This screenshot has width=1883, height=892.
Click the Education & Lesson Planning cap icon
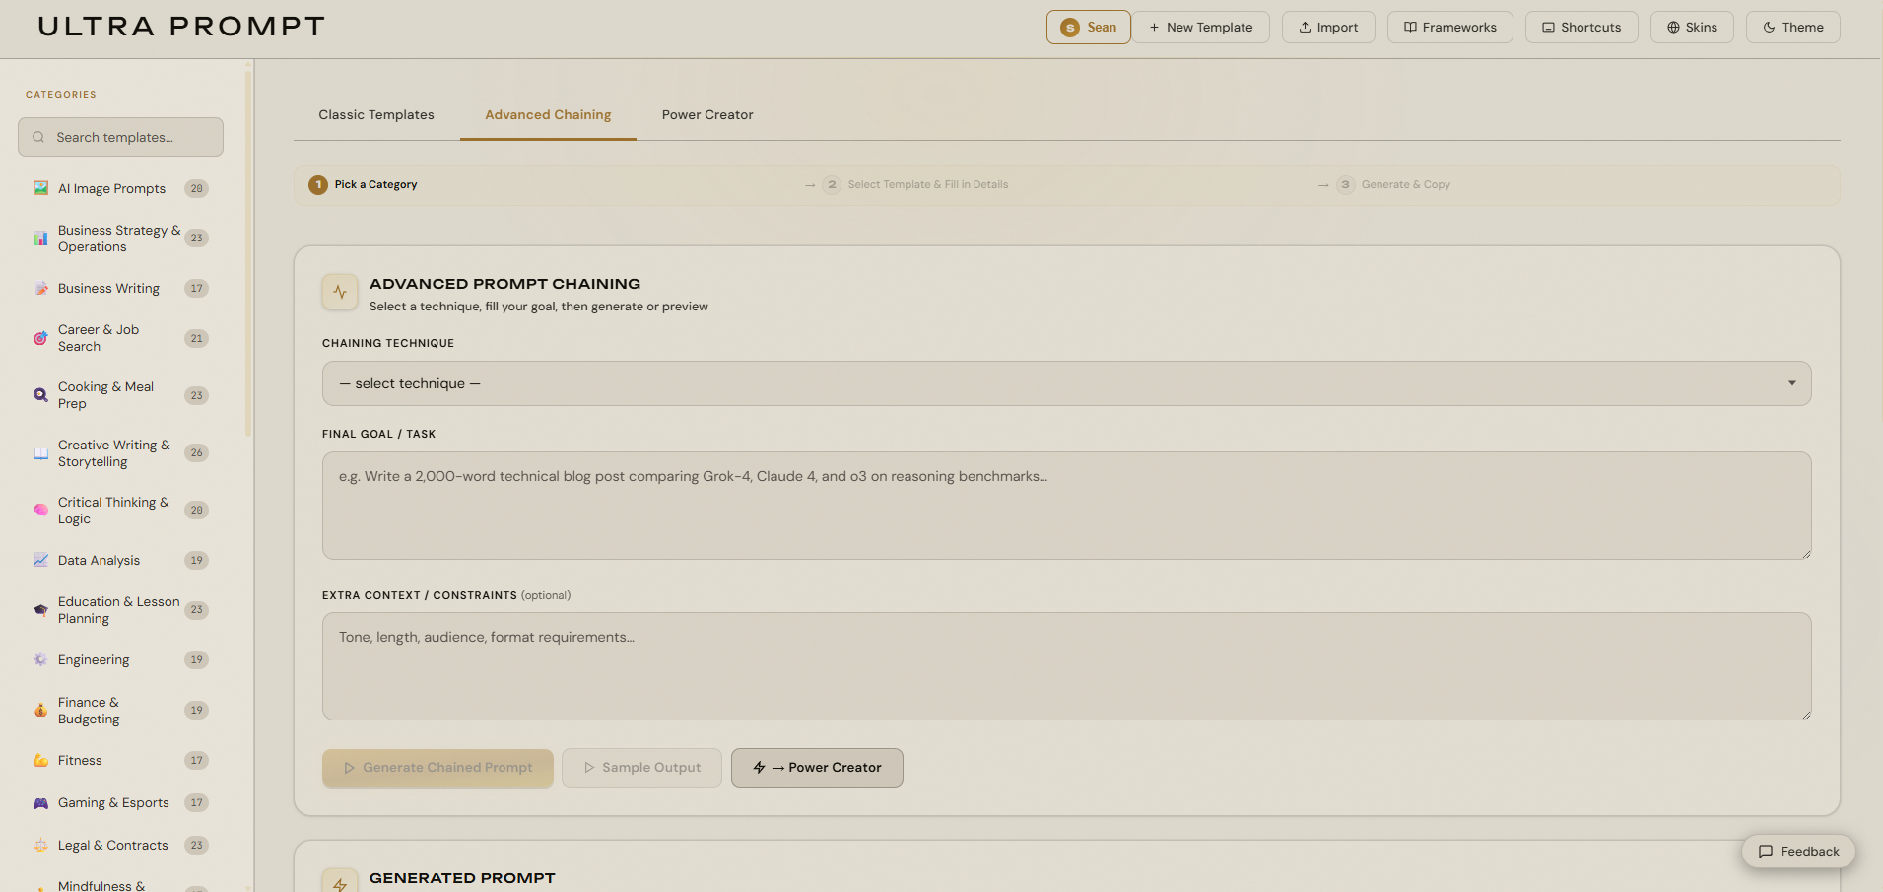[x=40, y=610]
